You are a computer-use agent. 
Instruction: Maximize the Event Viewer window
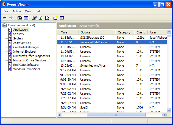[162, 5]
